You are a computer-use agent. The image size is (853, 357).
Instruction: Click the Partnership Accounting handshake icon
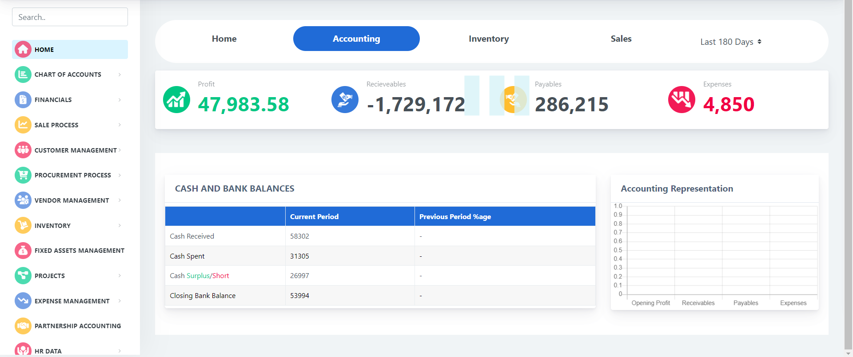[23, 326]
